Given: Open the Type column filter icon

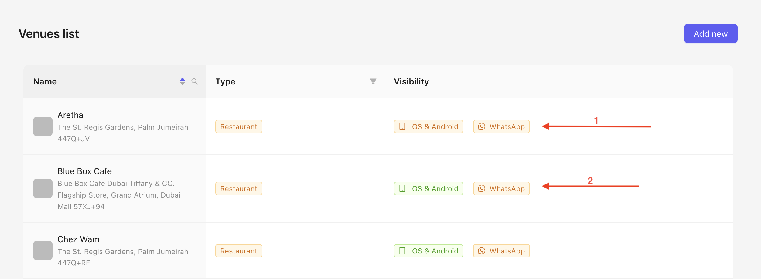Looking at the screenshot, I should point(373,81).
